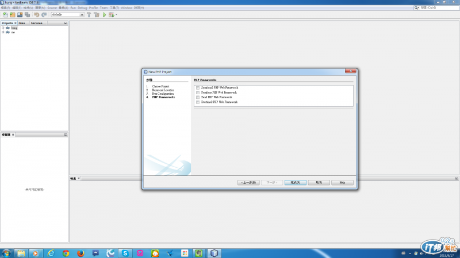Close the New PHP Project dialog
The height and width of the screenshot is (258, 460).
pos(351,71)
